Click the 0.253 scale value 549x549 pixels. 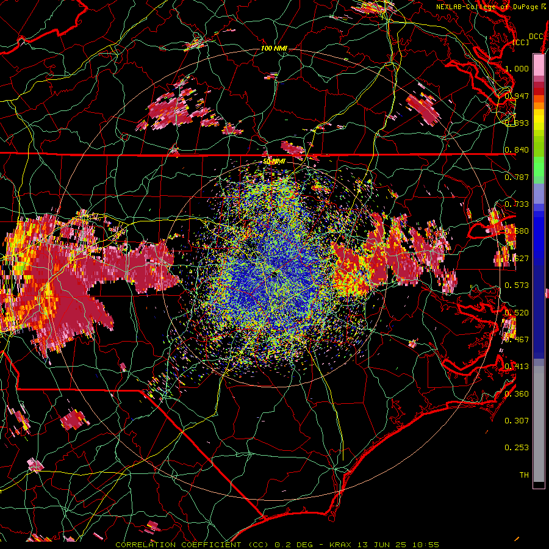point(517,448)
